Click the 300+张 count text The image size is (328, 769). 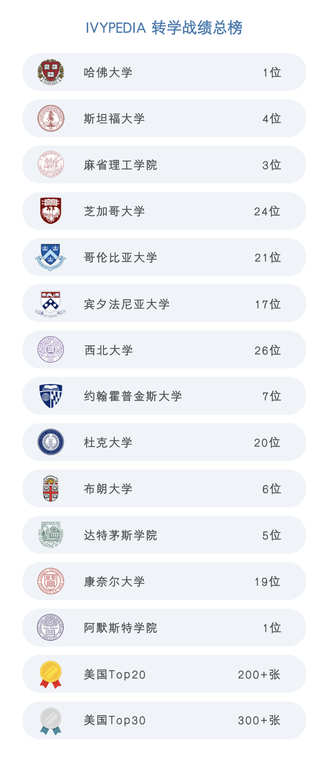pyautogui.click(x=259, y=720)
